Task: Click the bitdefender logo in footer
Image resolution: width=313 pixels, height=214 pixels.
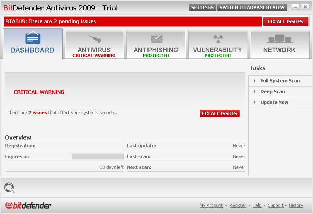Action: coord(28,205)
